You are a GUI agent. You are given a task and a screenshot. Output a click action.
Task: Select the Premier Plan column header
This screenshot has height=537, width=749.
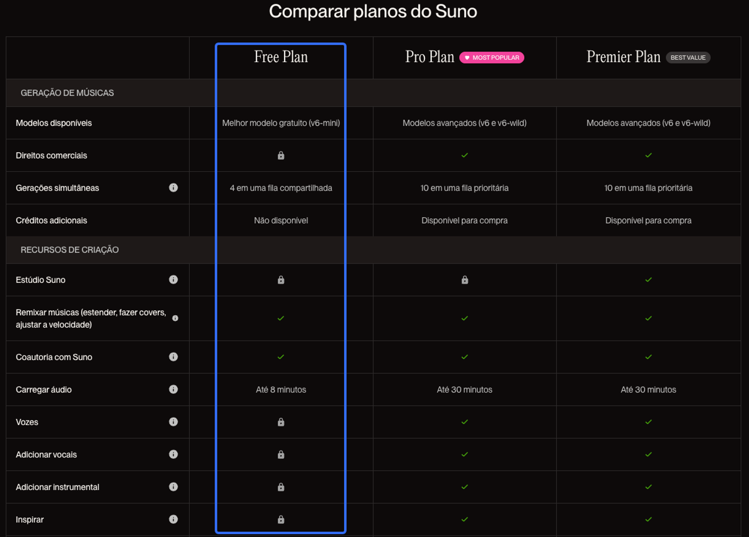point(624,57)
